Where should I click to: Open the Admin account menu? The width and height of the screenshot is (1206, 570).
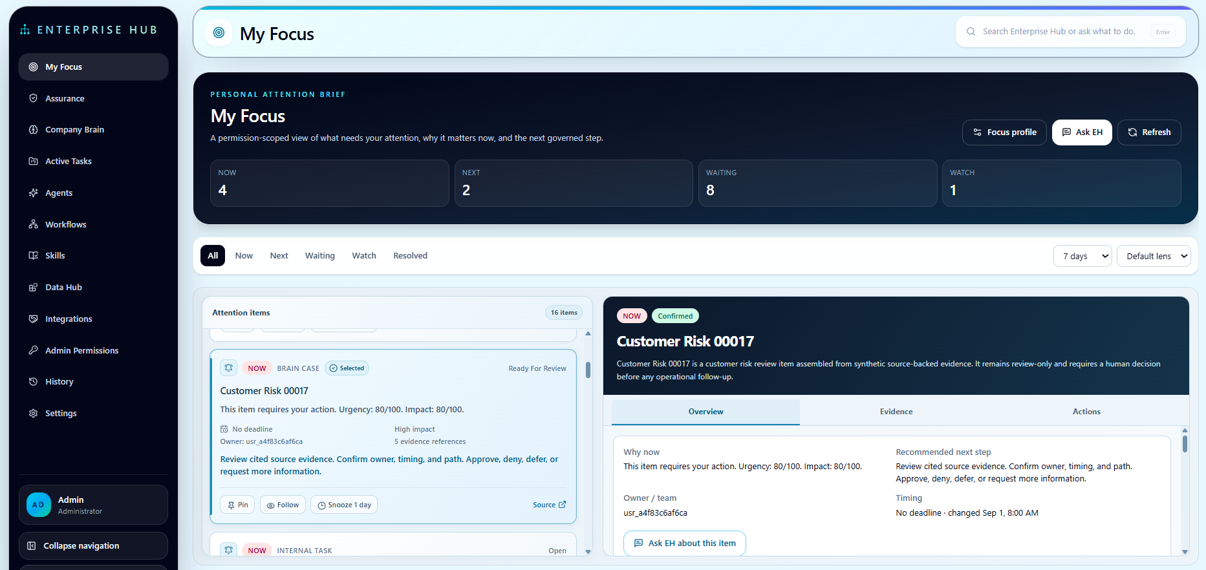(x=93, y=505)
